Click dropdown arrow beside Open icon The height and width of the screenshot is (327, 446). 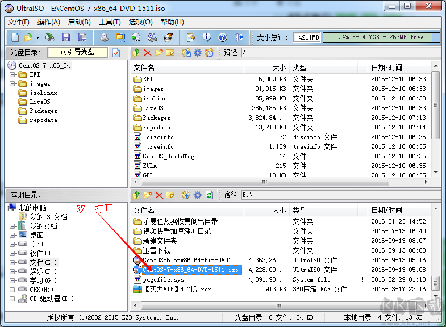tap(37, 37)
